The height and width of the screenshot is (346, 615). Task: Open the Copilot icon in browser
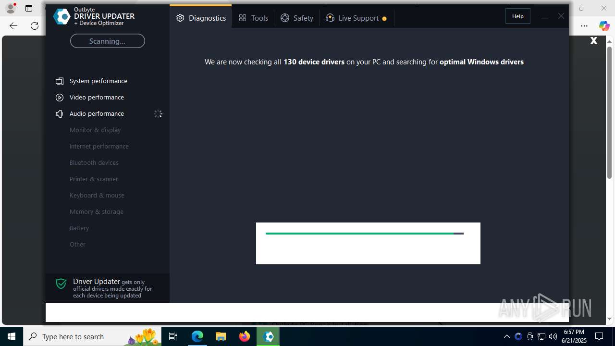click(604, 26)
